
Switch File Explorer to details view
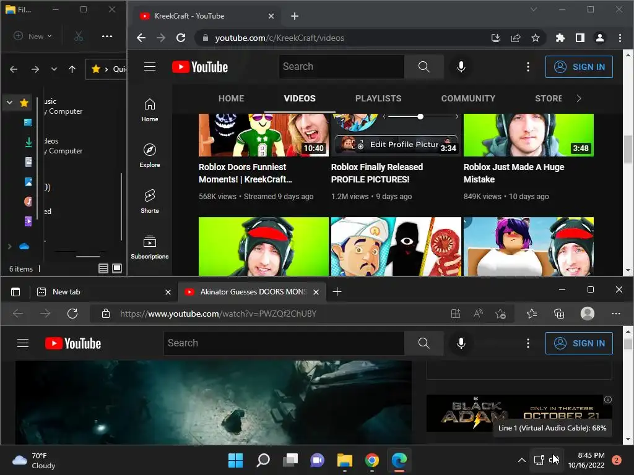click(x=103, y=268)
